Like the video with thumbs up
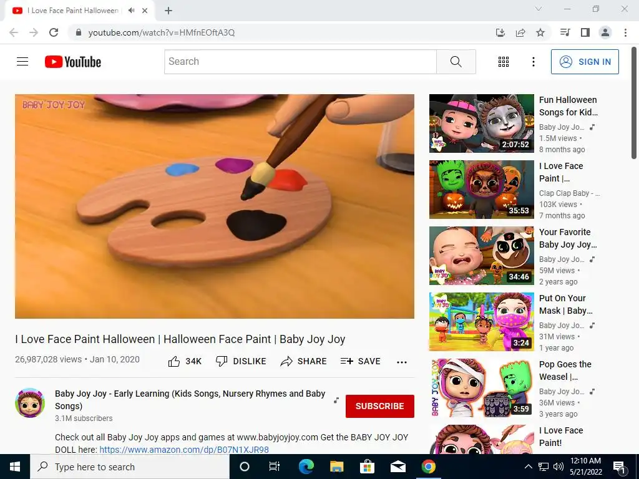 click(185, 361)
